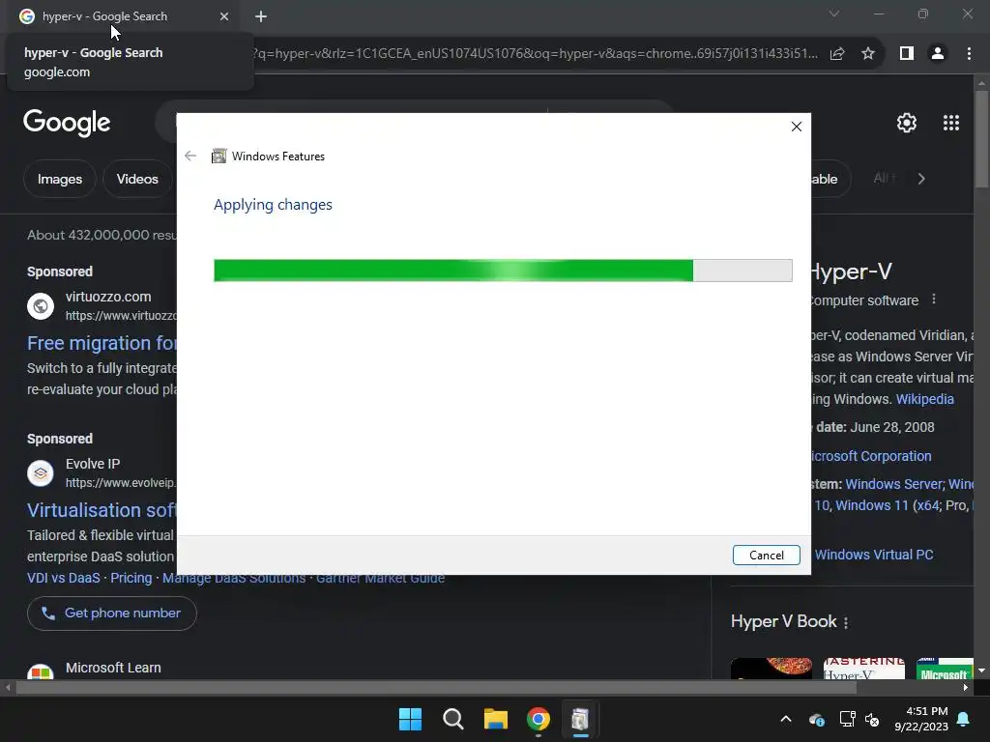This screenshot has height=742, width=990.
Task: Open the Wikipedia link in knowledge panel
Action: [x=924, y=399]
